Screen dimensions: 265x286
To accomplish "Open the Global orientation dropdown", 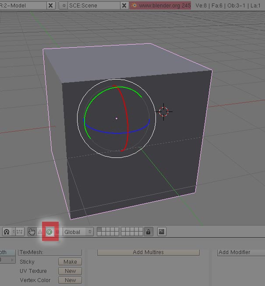I will 78,232.
